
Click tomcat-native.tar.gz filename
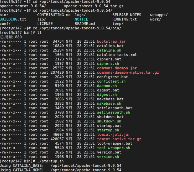[x=119, y=139]
